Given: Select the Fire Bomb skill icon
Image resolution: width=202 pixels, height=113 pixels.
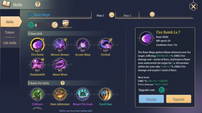Looking at the screenshot, I should 37,45.
